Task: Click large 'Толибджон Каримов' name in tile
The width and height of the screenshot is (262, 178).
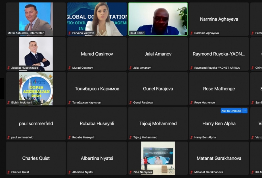Action: coord(97,89)
